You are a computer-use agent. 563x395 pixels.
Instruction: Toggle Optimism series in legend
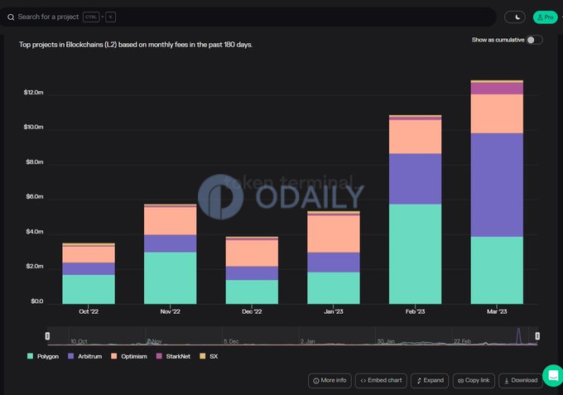pos(129,356)
